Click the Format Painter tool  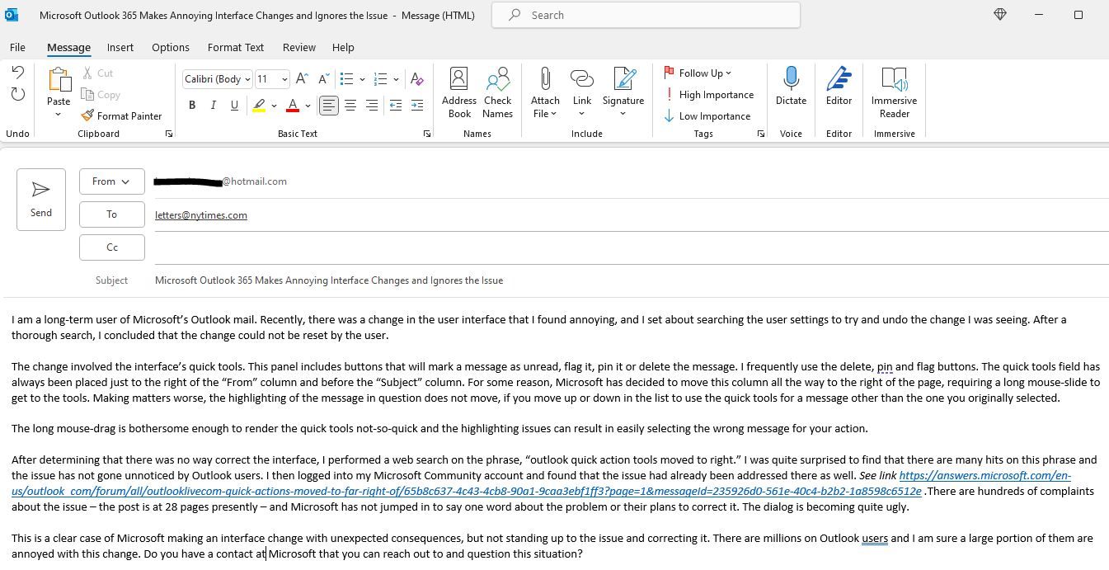click(121, 115)
